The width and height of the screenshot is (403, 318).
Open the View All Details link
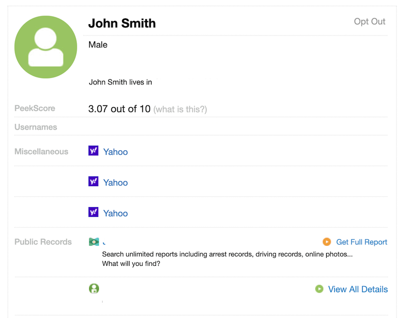[x=358, y=289]
